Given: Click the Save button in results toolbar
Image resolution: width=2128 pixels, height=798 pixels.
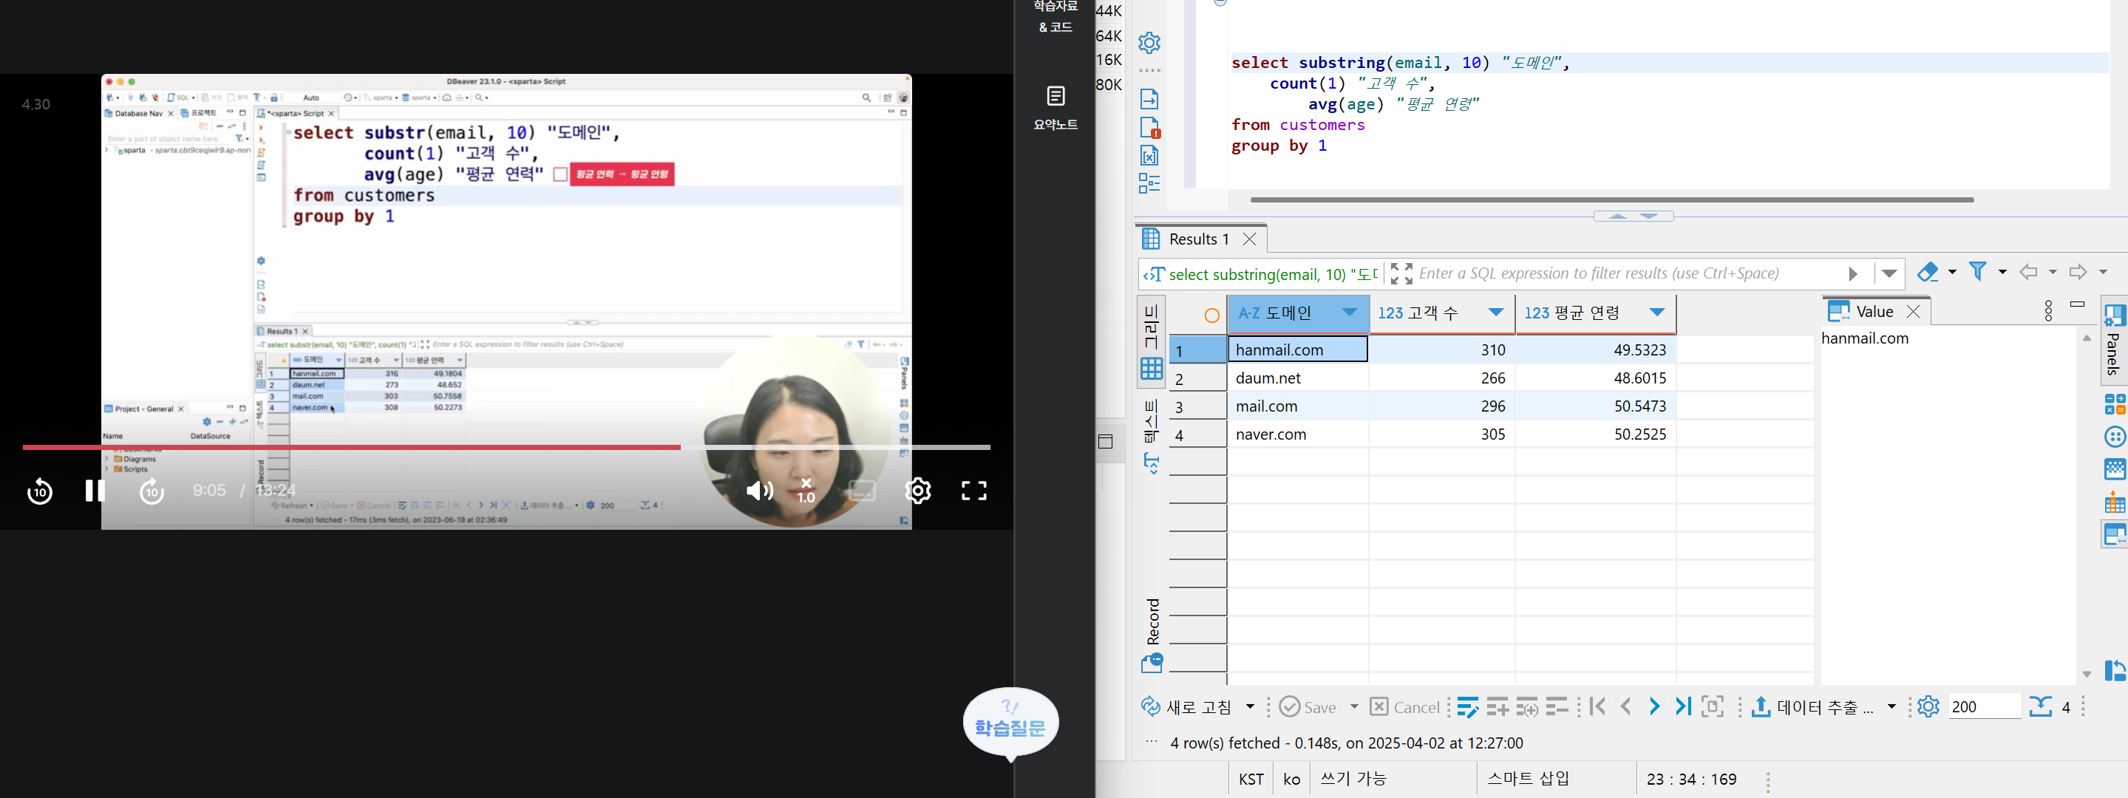Looking at the screenshot, I should [1308, 707].
